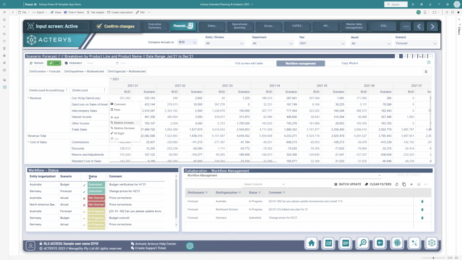Toggle Multiselect mode

tap(74, 63)
